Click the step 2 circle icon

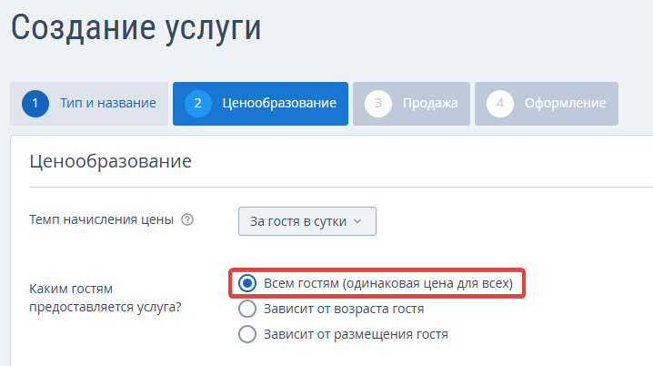[198, 104]
